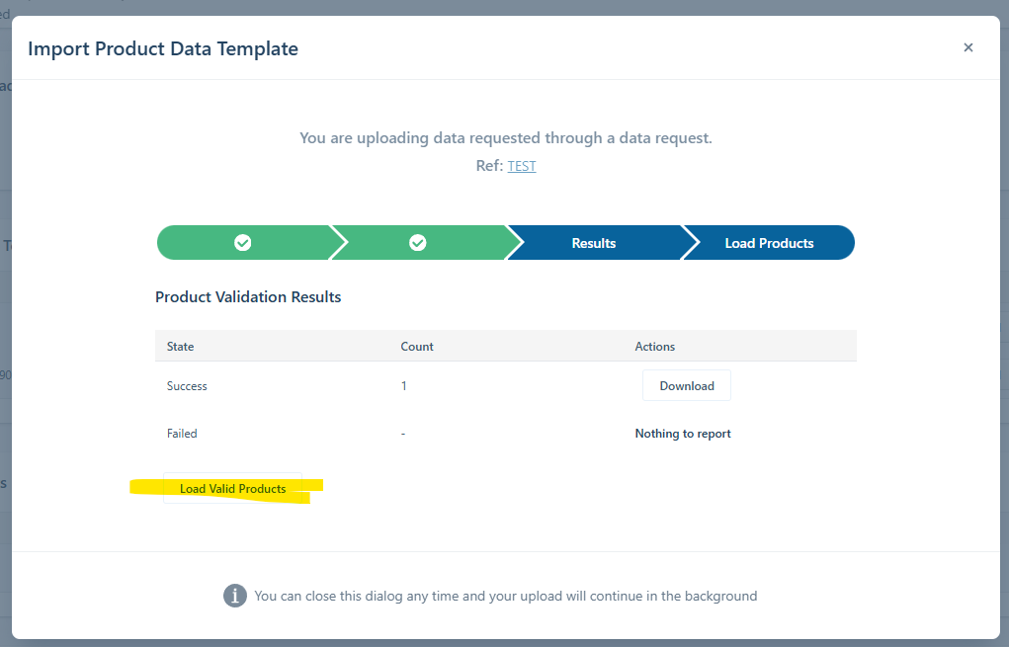This screenshot has height=647, width=1009.
Task: Click the 'Nothing to report' text
Action: 683,434
